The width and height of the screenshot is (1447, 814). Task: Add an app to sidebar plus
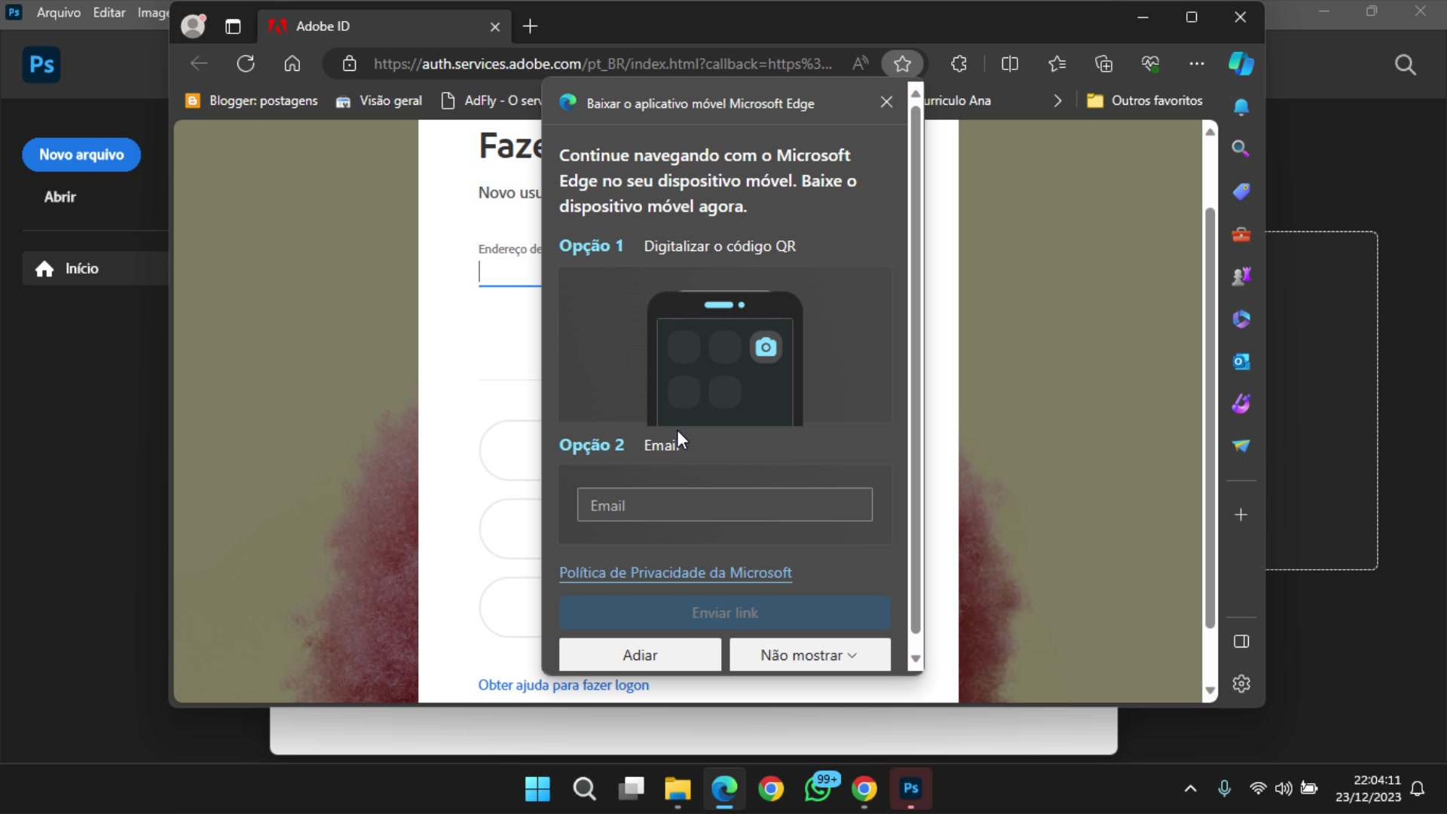pyautogui.click(x=1241, y=515)
